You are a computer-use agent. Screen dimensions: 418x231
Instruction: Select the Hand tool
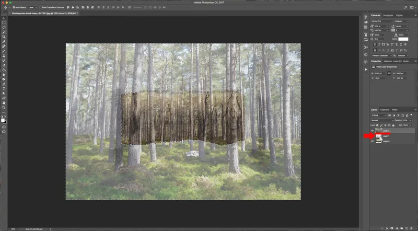pyautogui.click(x=4, y=103)
